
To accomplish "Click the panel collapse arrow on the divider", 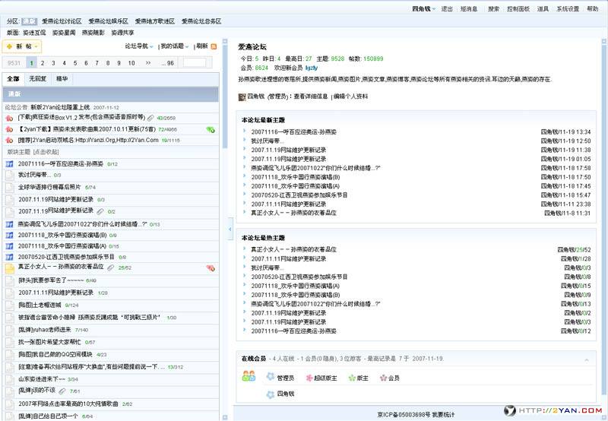I will click(230, 228).
